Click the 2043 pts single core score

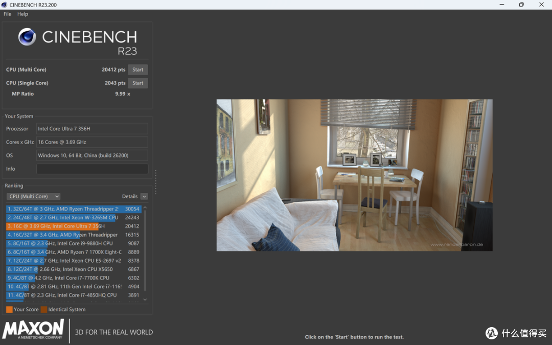[x=115, y=83]
